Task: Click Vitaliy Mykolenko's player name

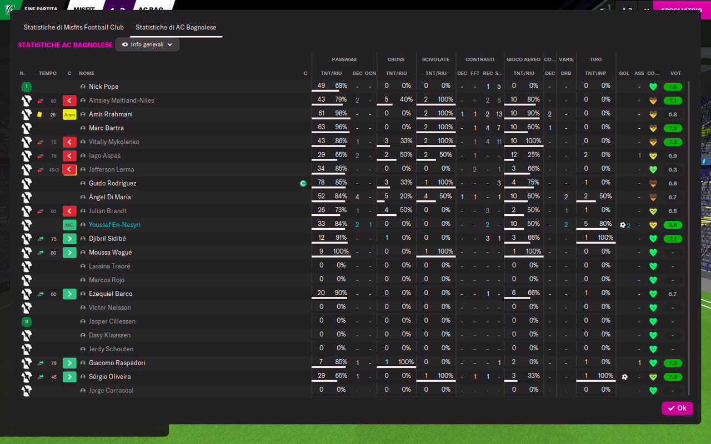Action: 114,142
